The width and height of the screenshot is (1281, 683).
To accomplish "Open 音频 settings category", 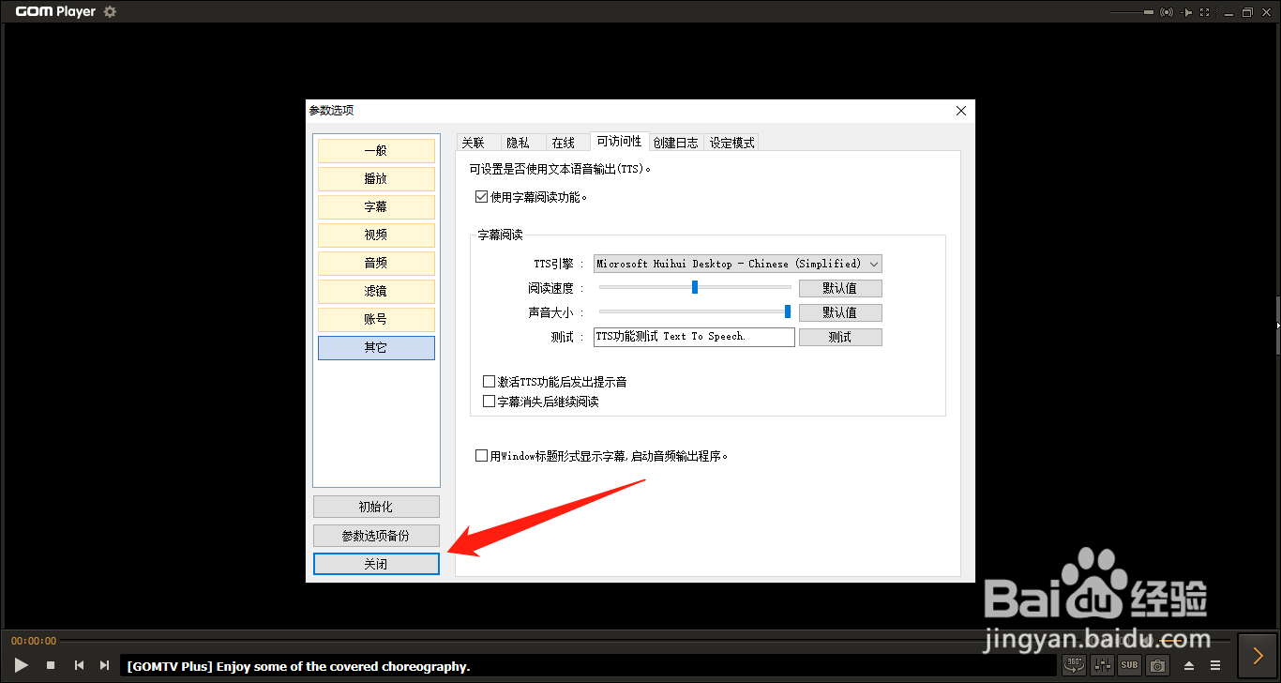I will point(376,263).
